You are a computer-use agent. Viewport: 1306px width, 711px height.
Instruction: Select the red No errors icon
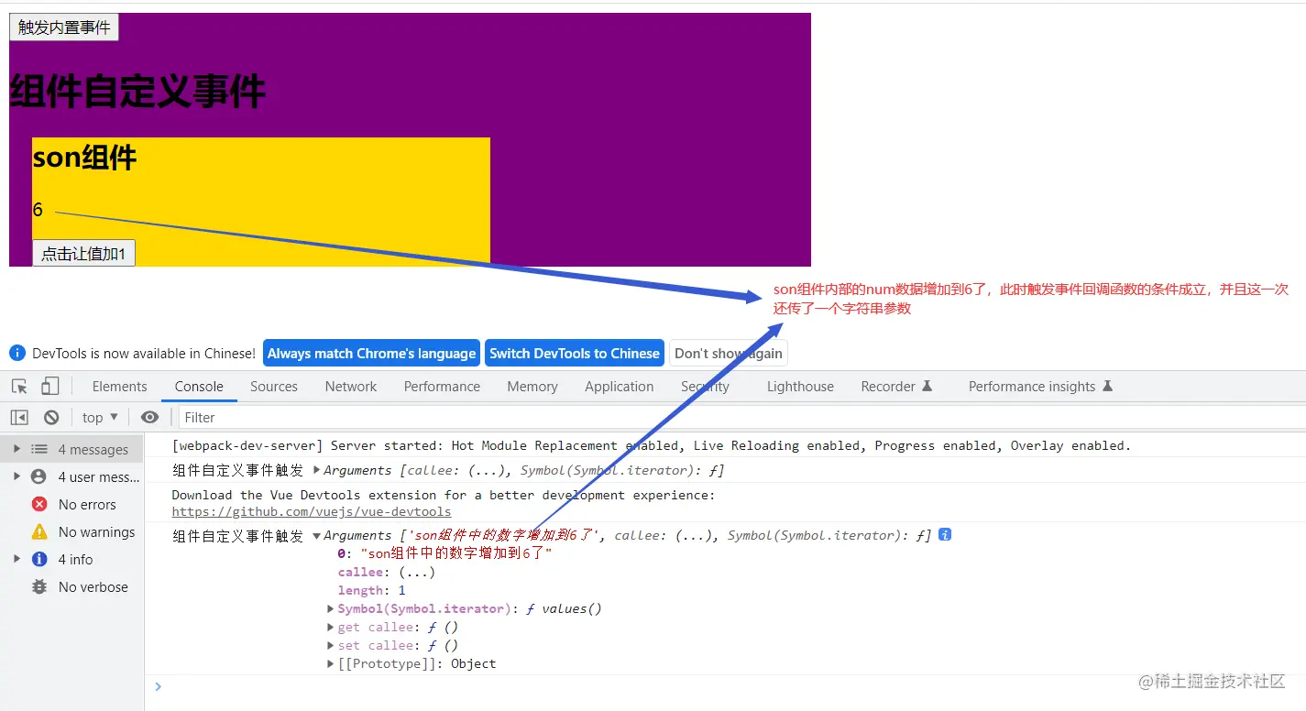point(39,504)
